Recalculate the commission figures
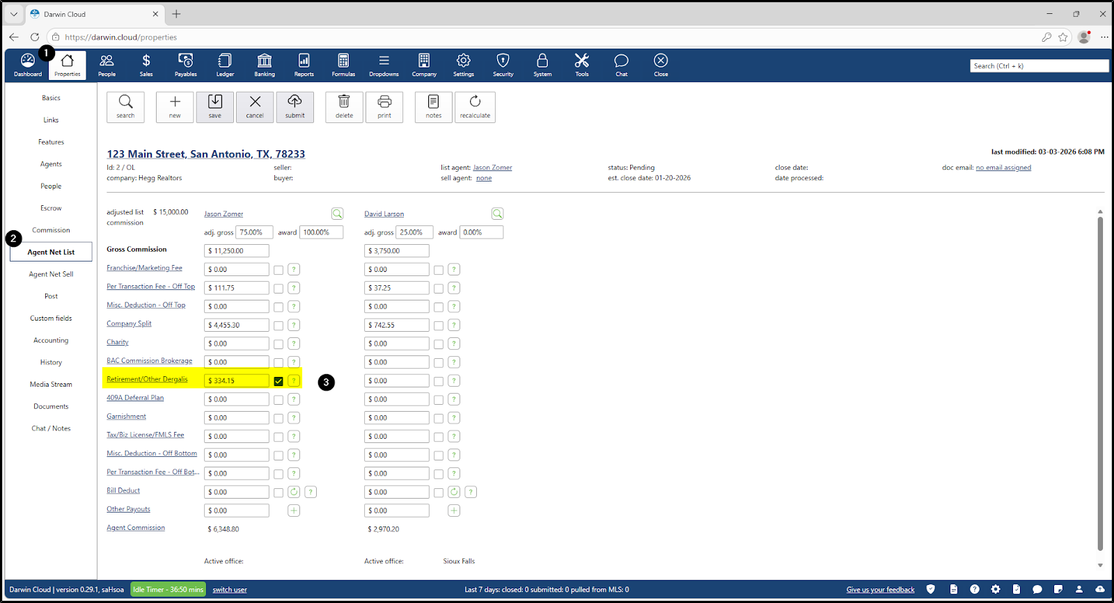1114x603 pixels. coord(475,107)
